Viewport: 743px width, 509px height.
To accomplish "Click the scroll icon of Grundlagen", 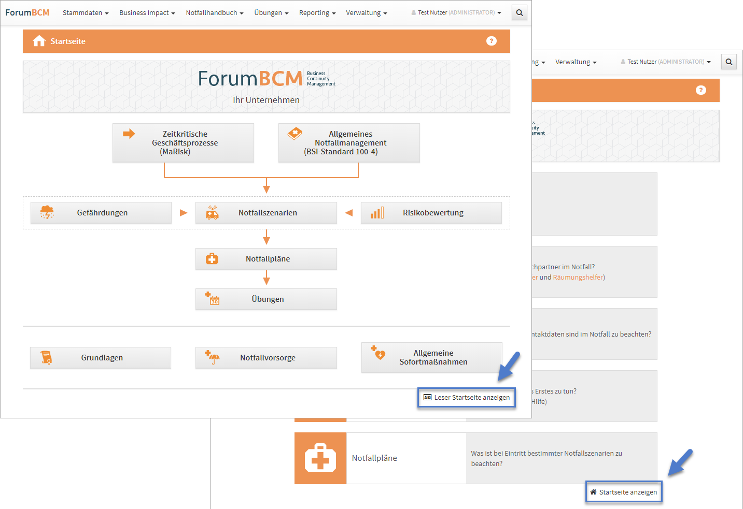I will [x=46, y=357].
